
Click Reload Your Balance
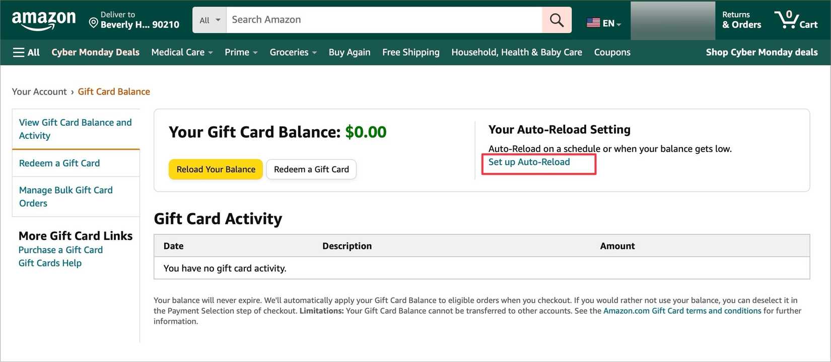pyautogui.click(x=216, y=169)
